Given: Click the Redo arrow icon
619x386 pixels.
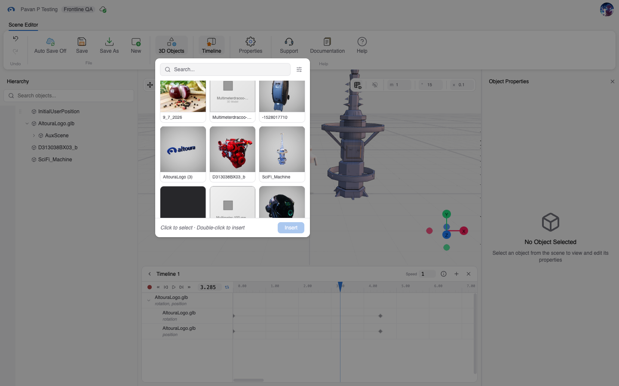Looking at the screenshot, I should (15, 51).
